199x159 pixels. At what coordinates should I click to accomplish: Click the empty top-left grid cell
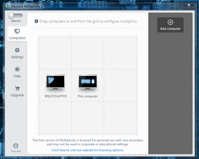point(55,53)
